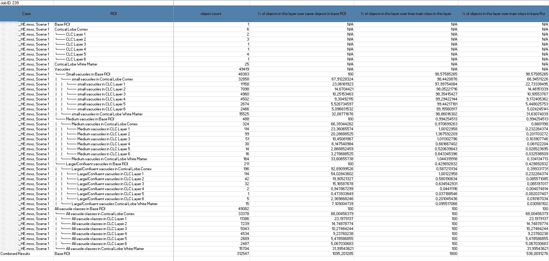Select the "Vacuoles" parent ROI row

pyautogui.click(x=62, y=69)
